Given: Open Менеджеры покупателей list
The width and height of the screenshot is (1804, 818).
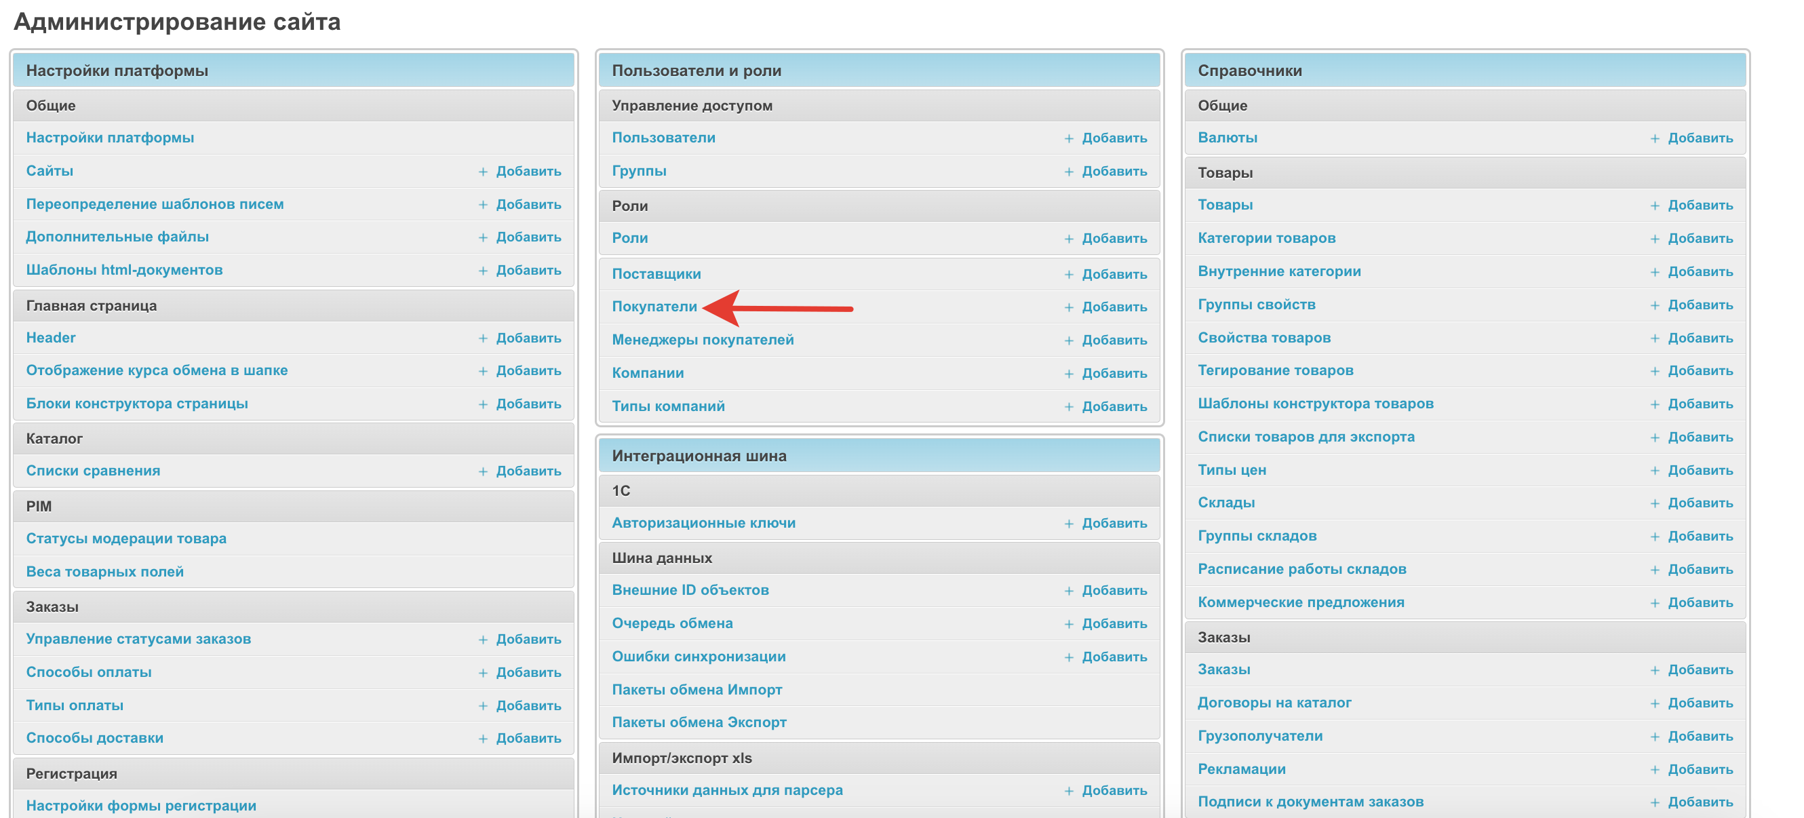Looking at the screenshot, I should 703,340.
